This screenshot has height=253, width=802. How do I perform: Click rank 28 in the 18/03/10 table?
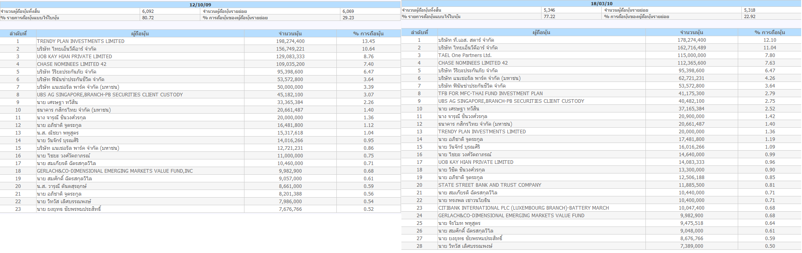tap(419, 246)
